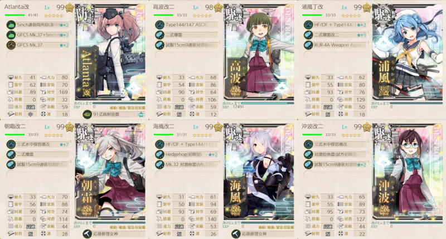The width and height of the screenshot is (446, 239).
Task: Click the Mk.32 対潜魚雷 equipment slot
Action: 187,164
